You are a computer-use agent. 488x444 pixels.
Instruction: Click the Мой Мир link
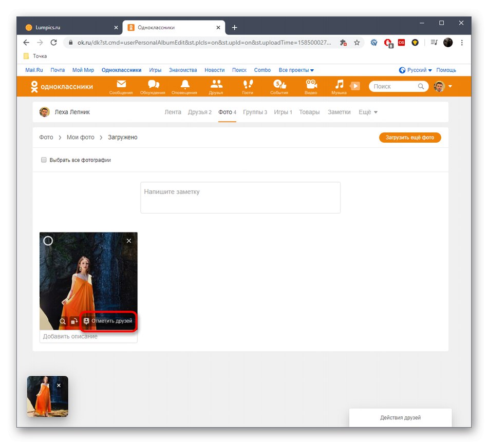click(83, 70)
